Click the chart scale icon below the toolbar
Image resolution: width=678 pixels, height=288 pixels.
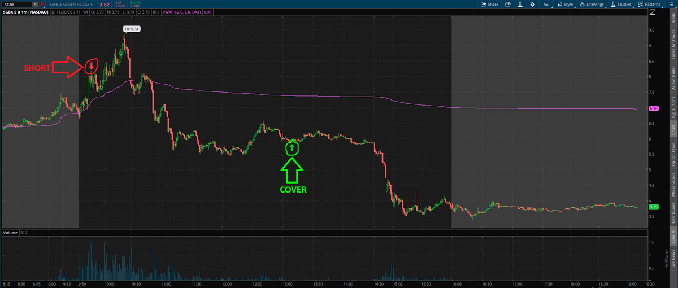653,12
